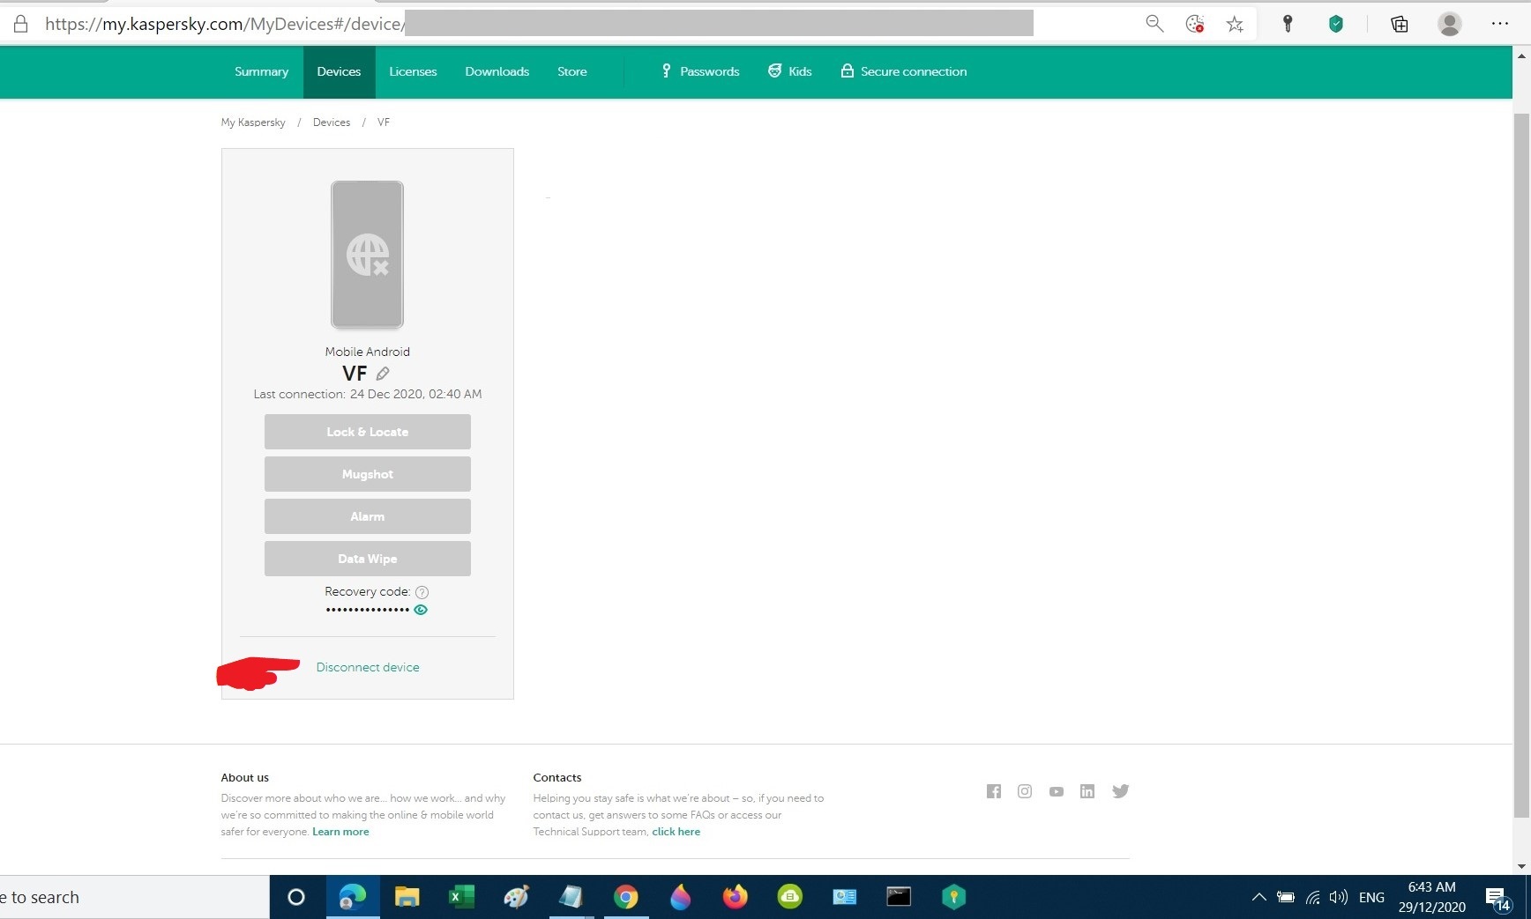Click the Disconnect device link

(x=368, y=667)
